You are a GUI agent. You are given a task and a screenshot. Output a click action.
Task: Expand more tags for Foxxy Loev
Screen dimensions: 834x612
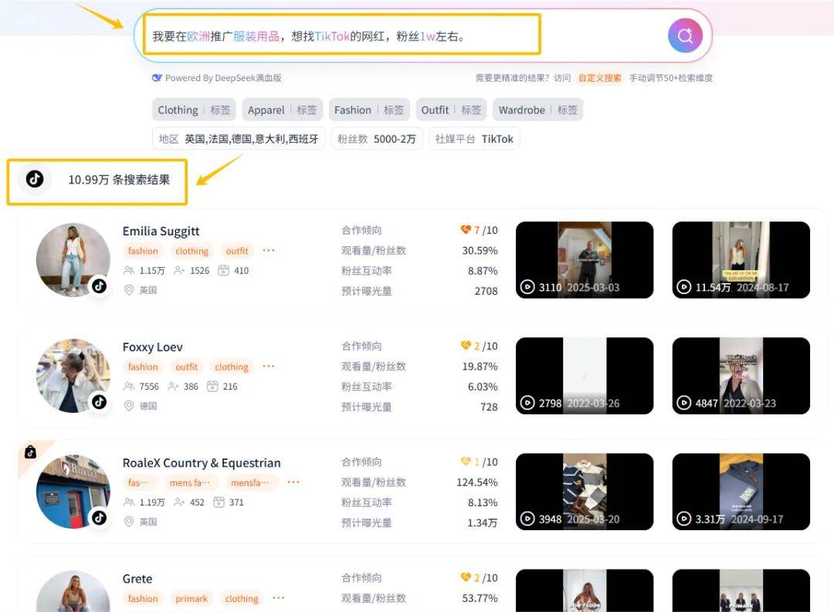pyautogui.click(x=269, y=367)
